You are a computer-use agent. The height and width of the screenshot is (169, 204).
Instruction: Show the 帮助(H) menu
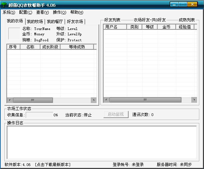(x=77, y=12)
